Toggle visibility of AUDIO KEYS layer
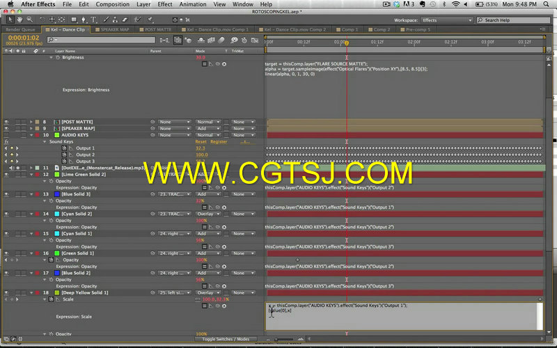The height and width of the screenshot is (348, 557). click(6, 135)
